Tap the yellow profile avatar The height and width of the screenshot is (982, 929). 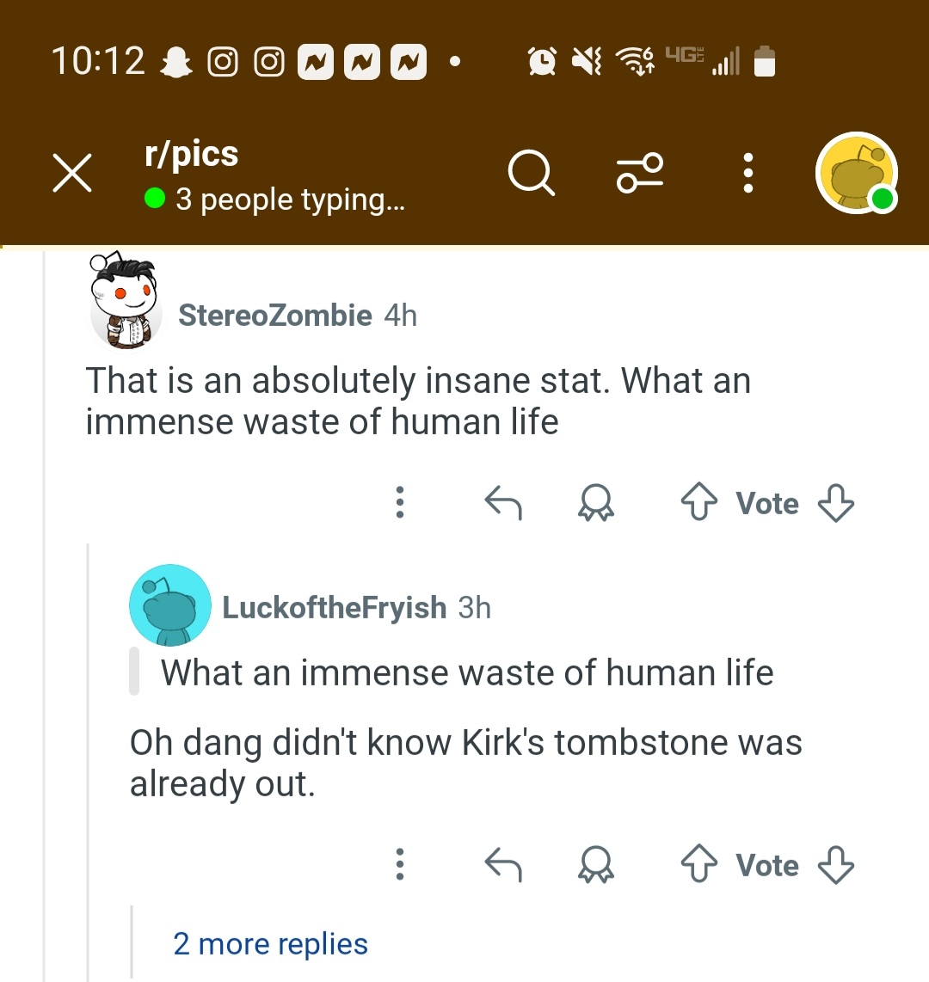(856, 174)
